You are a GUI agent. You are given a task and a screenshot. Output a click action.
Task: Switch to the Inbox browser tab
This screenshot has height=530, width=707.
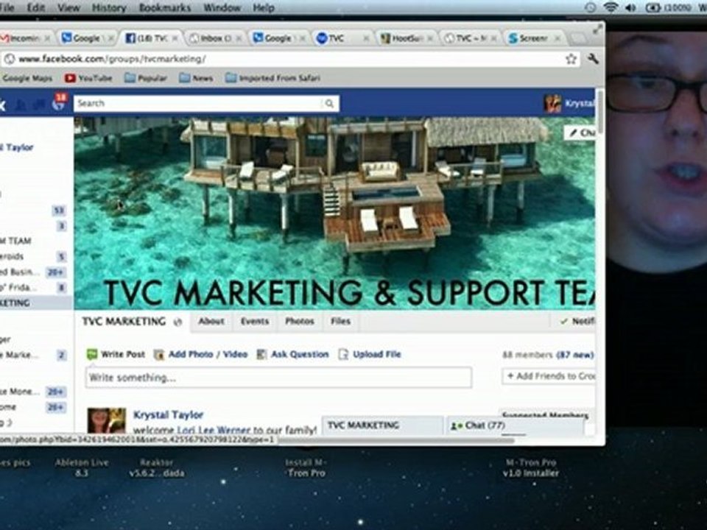click(214, 39)
